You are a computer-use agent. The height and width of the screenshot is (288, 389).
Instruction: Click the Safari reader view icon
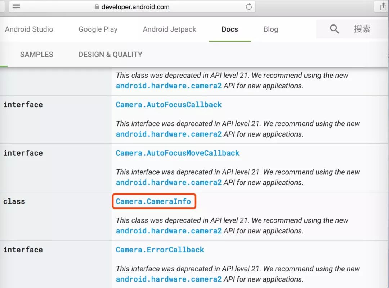[17, 6]
